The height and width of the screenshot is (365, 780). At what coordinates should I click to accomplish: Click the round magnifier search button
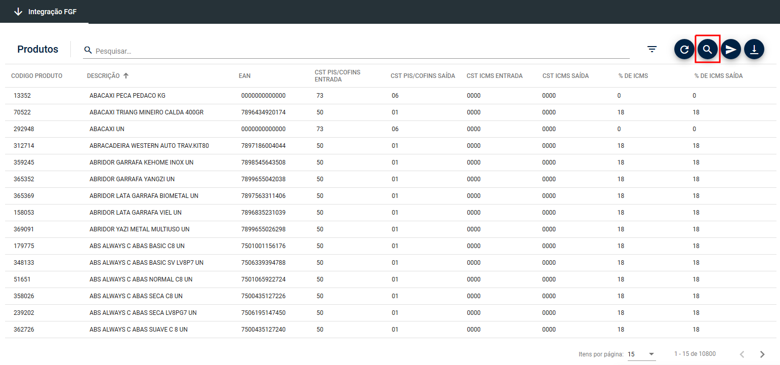707,50
